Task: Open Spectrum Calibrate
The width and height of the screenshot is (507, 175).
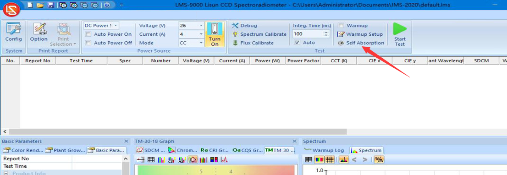Action: tap(259, 34)
